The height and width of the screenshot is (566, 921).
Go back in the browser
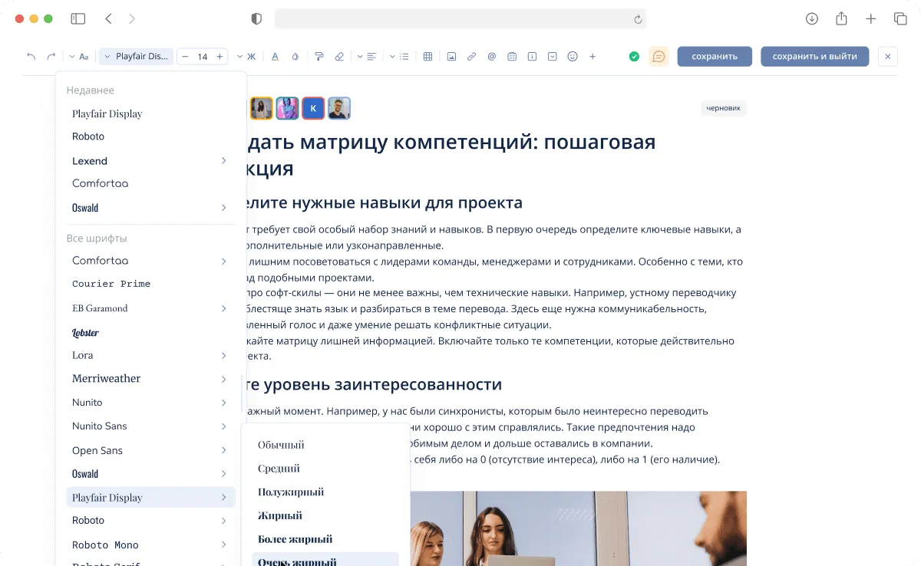point(108,18)
